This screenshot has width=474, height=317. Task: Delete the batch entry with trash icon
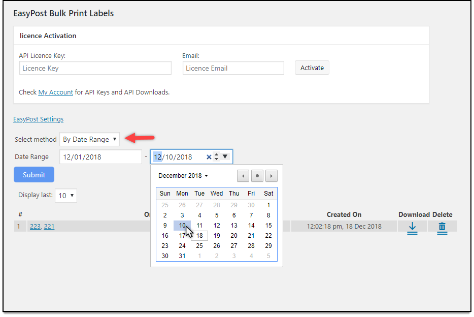tap(442, 229)
